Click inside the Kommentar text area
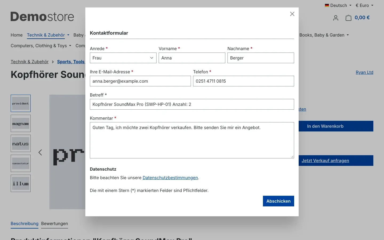The image size is (384, 240). click(192, 140)
